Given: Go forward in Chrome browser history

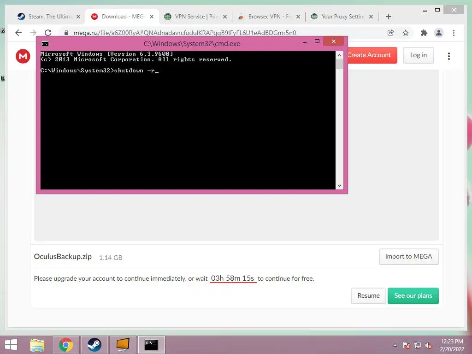Looking at the screenshot, I should (33, 33).
